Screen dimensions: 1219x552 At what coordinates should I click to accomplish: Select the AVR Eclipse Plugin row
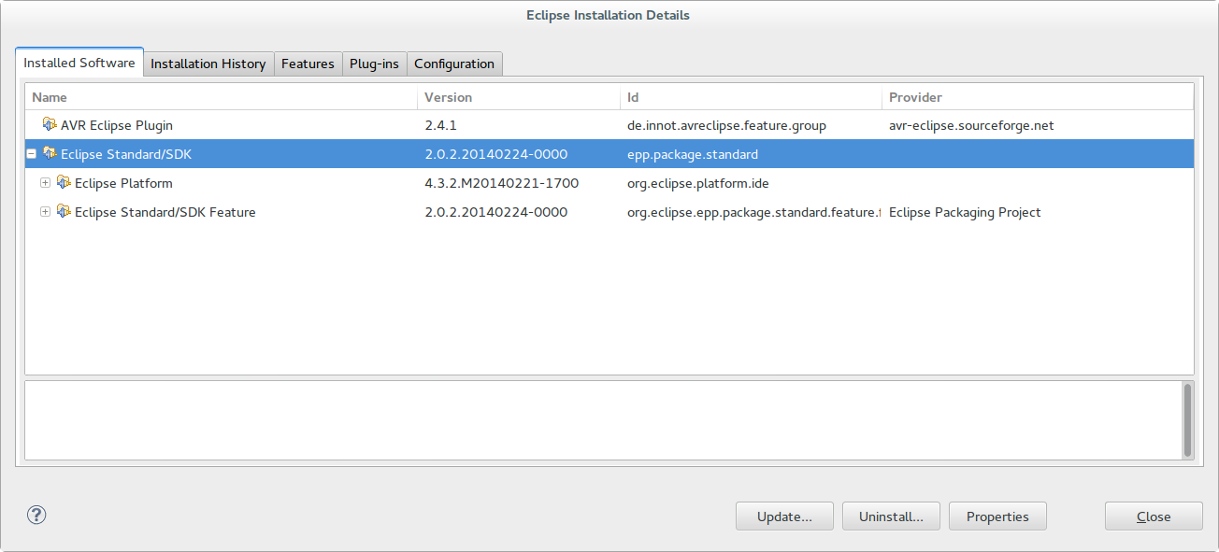609,125
